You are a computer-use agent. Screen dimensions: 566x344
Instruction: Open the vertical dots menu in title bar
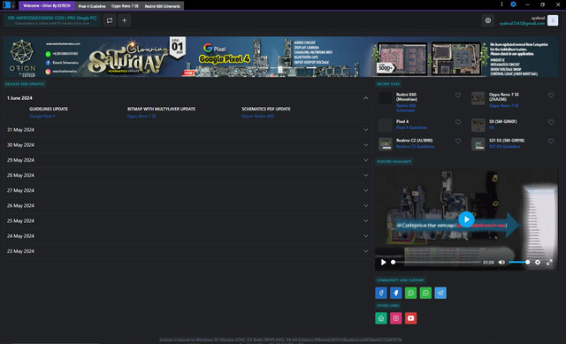pos(501,4)
